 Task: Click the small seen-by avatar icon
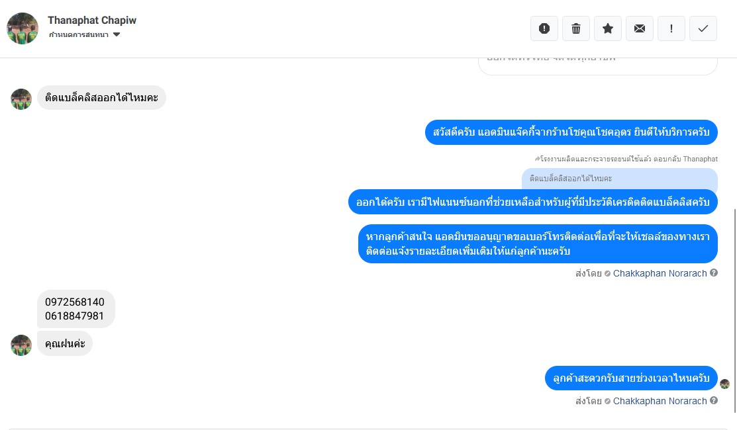click(x=724, y=384)
